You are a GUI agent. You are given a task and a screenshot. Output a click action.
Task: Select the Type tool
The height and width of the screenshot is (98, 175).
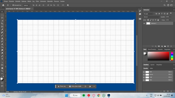(x=2, y=59)
